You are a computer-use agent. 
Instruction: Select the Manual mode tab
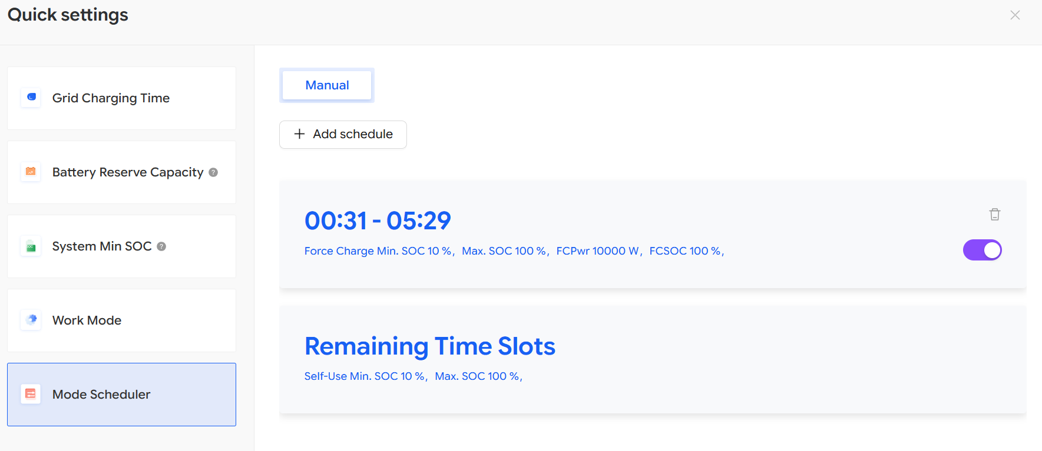point(327,85)
